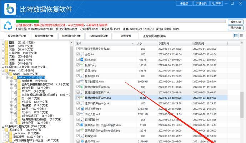Viewport: 246px width, 143px height.
Task: Click image icon of 简单告诉你什么是m4a格式.png
Action: tap(82, 130)
